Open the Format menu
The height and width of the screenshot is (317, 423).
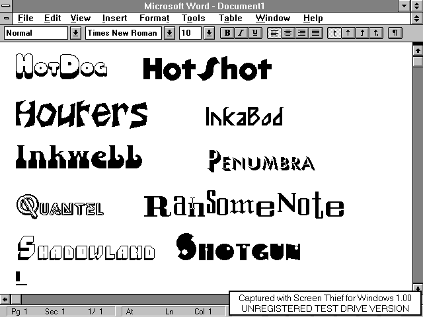[x=154, y=18]
